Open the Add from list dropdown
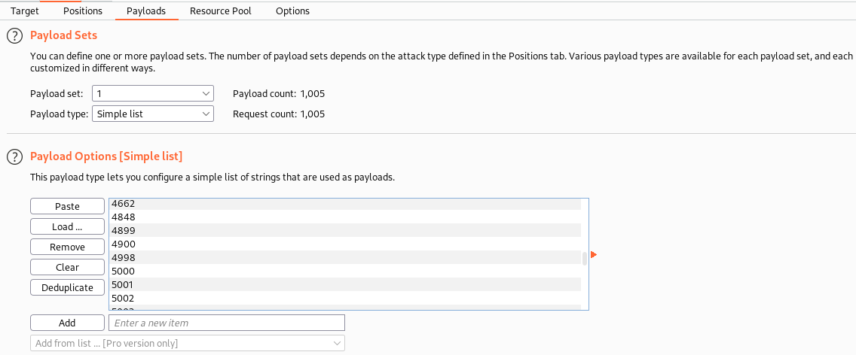 click(x=187, y=343)
